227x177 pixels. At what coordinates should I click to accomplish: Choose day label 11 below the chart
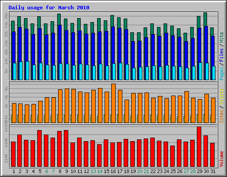[80, 171]
